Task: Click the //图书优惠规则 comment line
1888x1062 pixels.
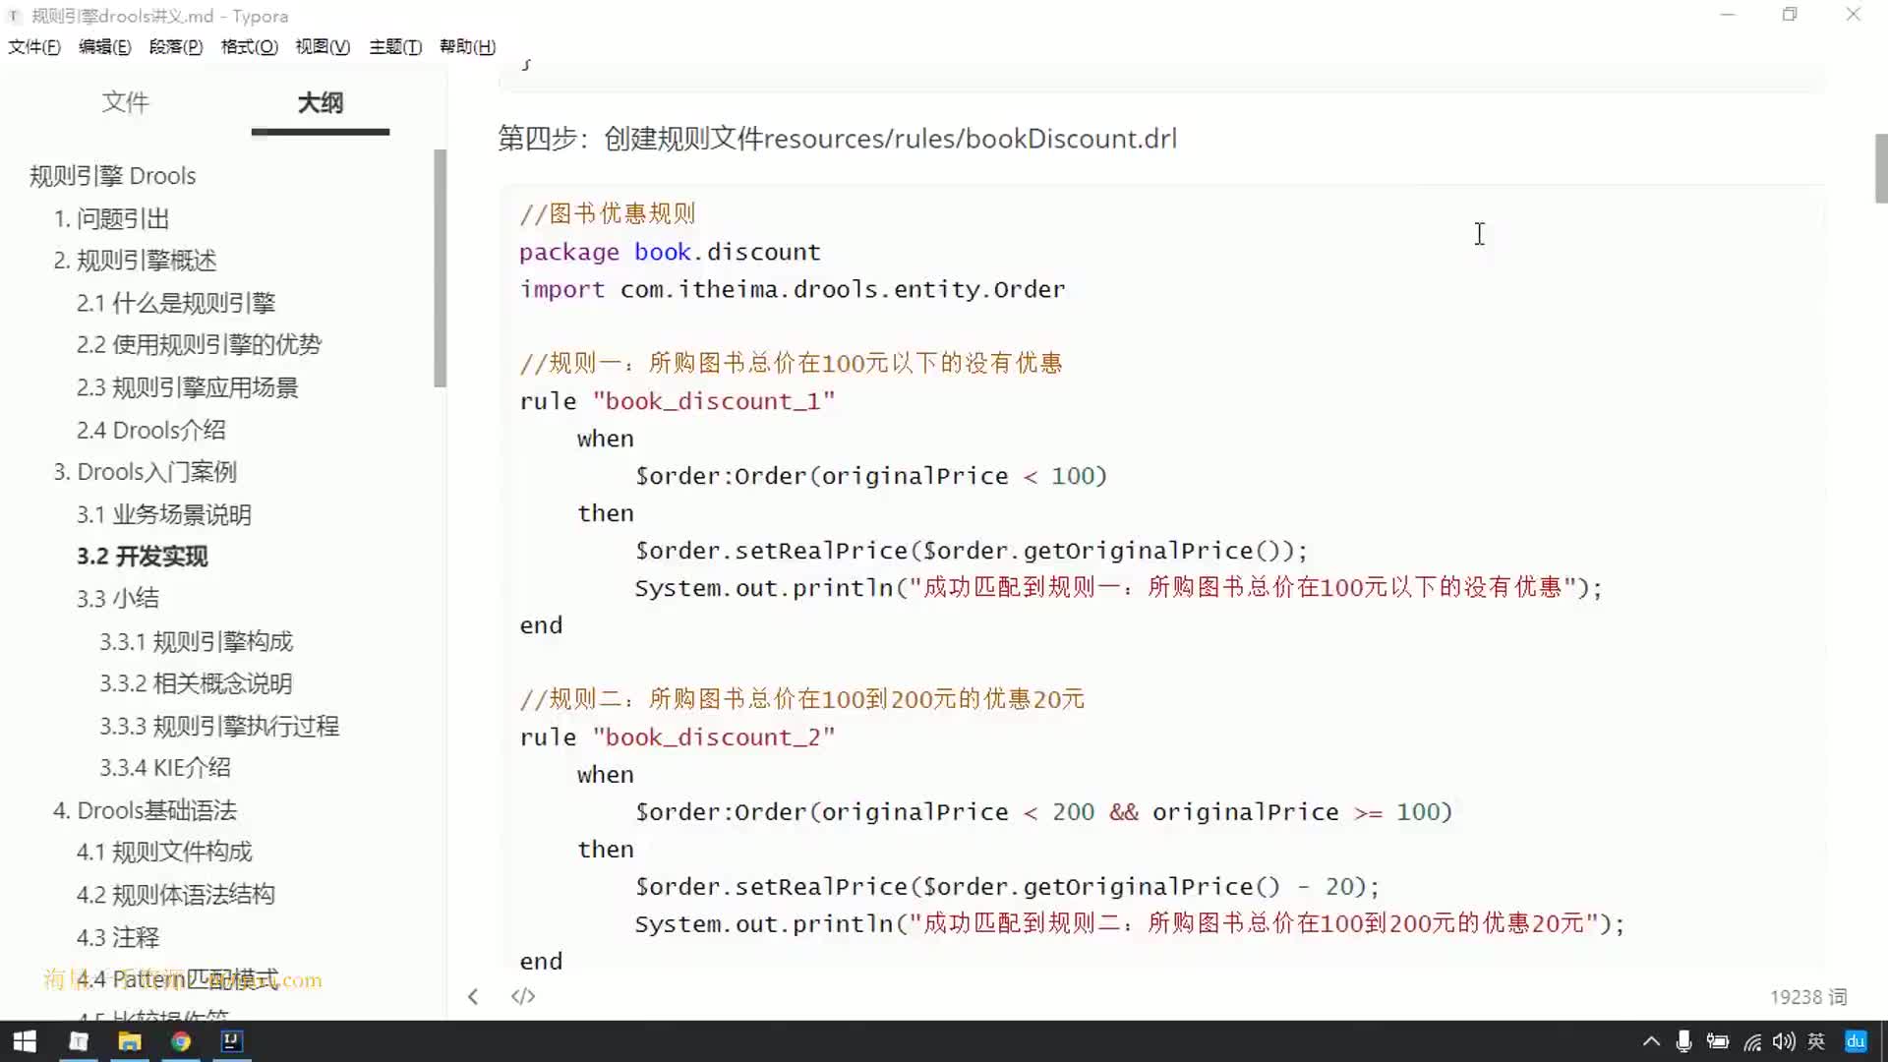Action: [608, 214]
